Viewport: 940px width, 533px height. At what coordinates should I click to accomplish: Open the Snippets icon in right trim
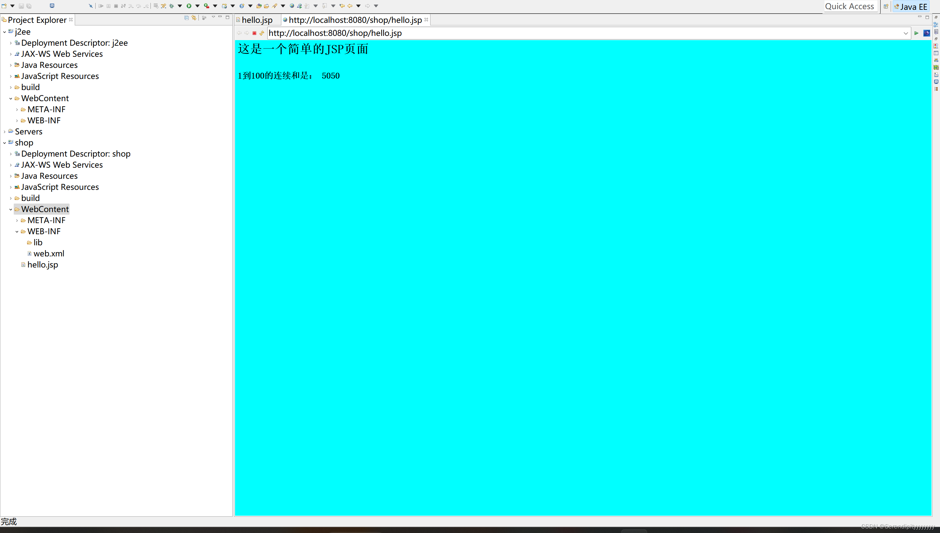coord(936,75)
